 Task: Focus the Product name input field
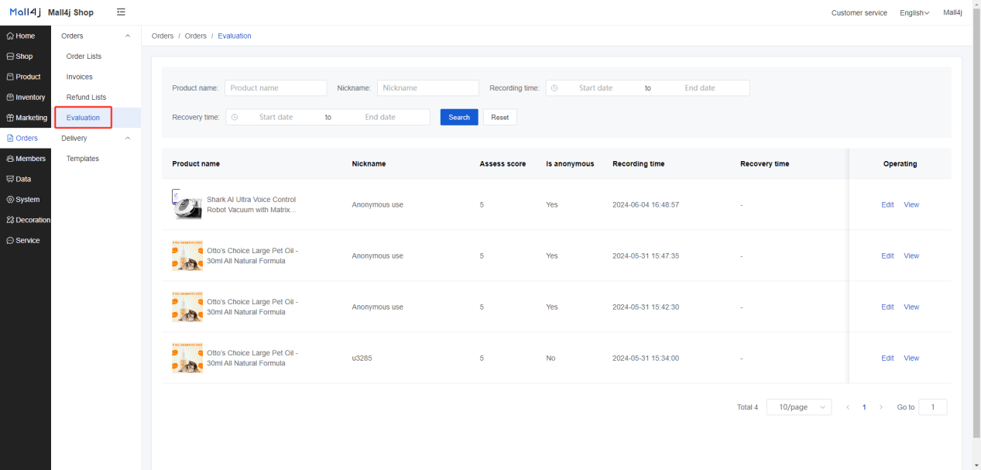point(276,88)
